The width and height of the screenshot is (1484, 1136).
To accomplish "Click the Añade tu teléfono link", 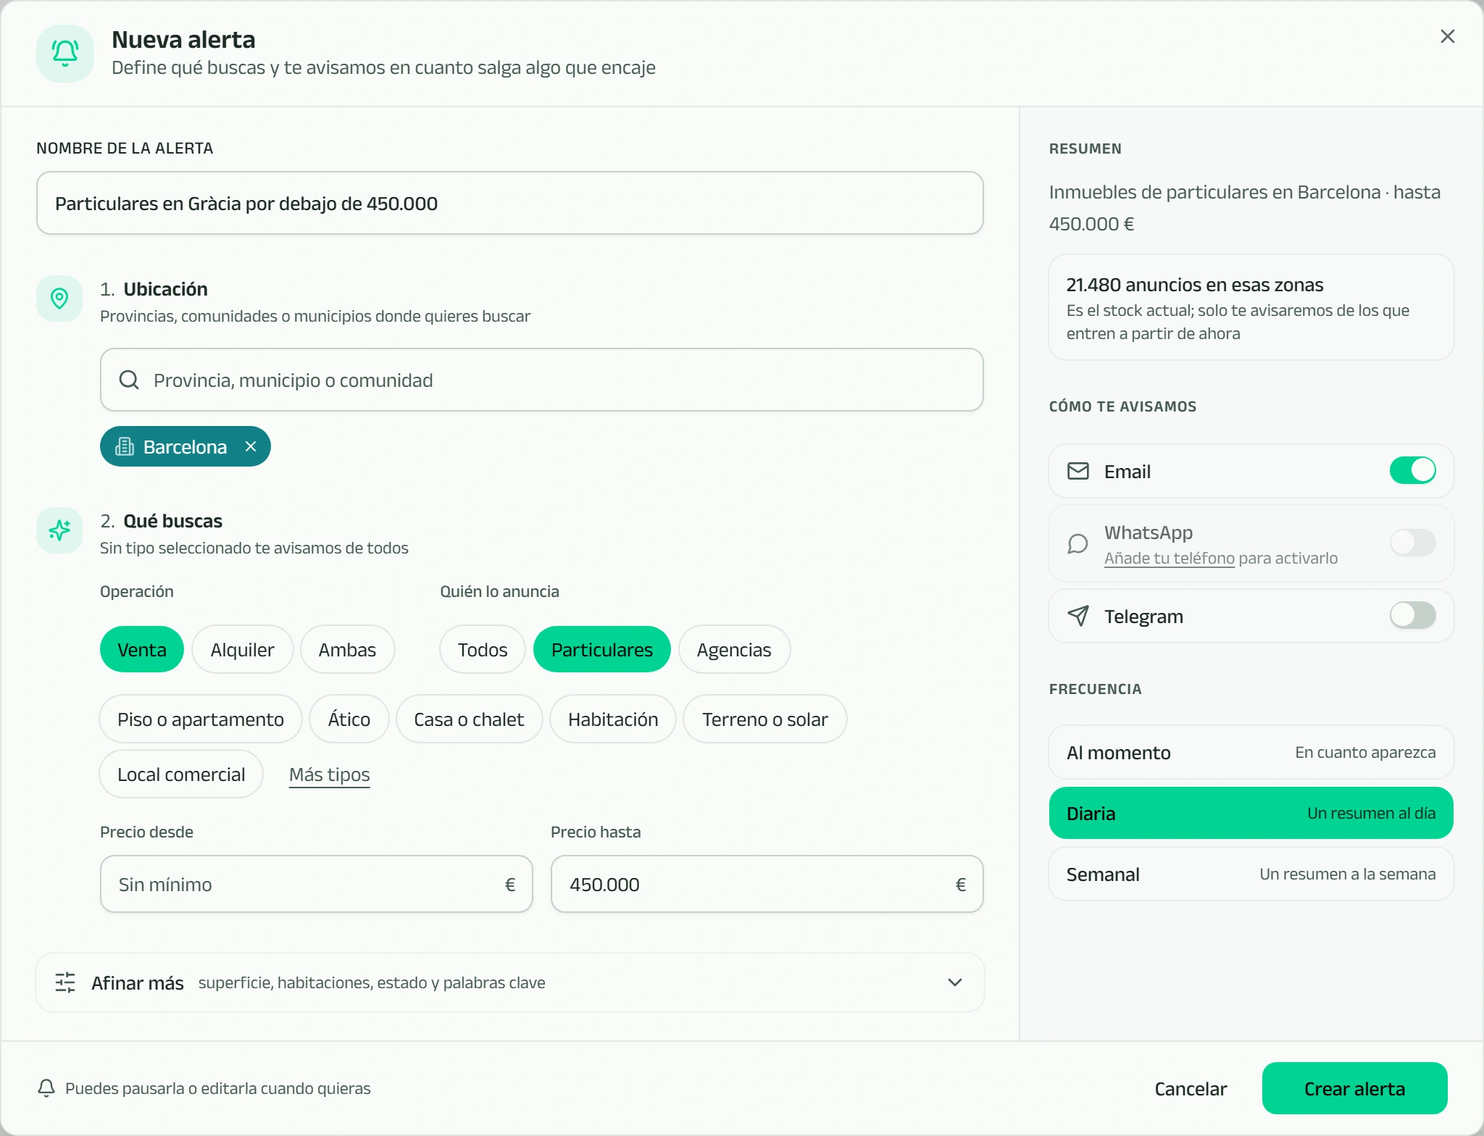I will (x=1170, y=558).
